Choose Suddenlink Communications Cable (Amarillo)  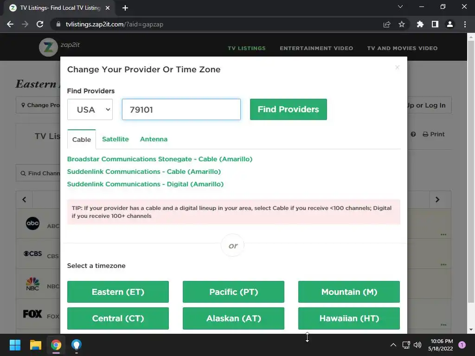click(x=144, y=172)
